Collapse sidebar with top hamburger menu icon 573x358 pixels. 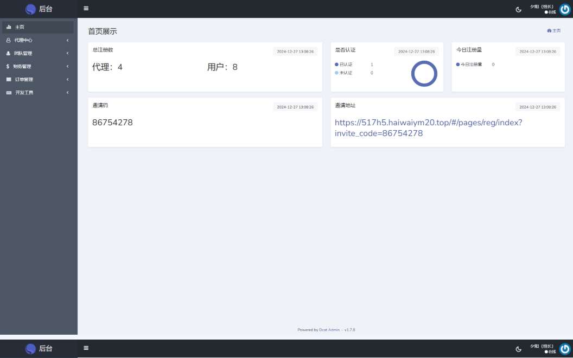[86, 9]
